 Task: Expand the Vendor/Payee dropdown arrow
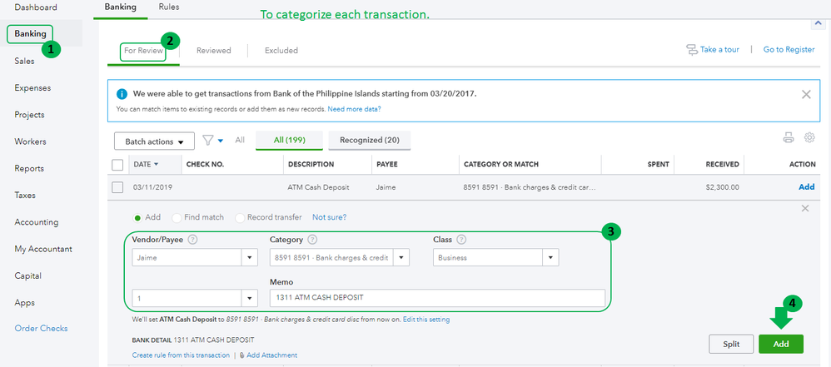(x=250, y=258)
